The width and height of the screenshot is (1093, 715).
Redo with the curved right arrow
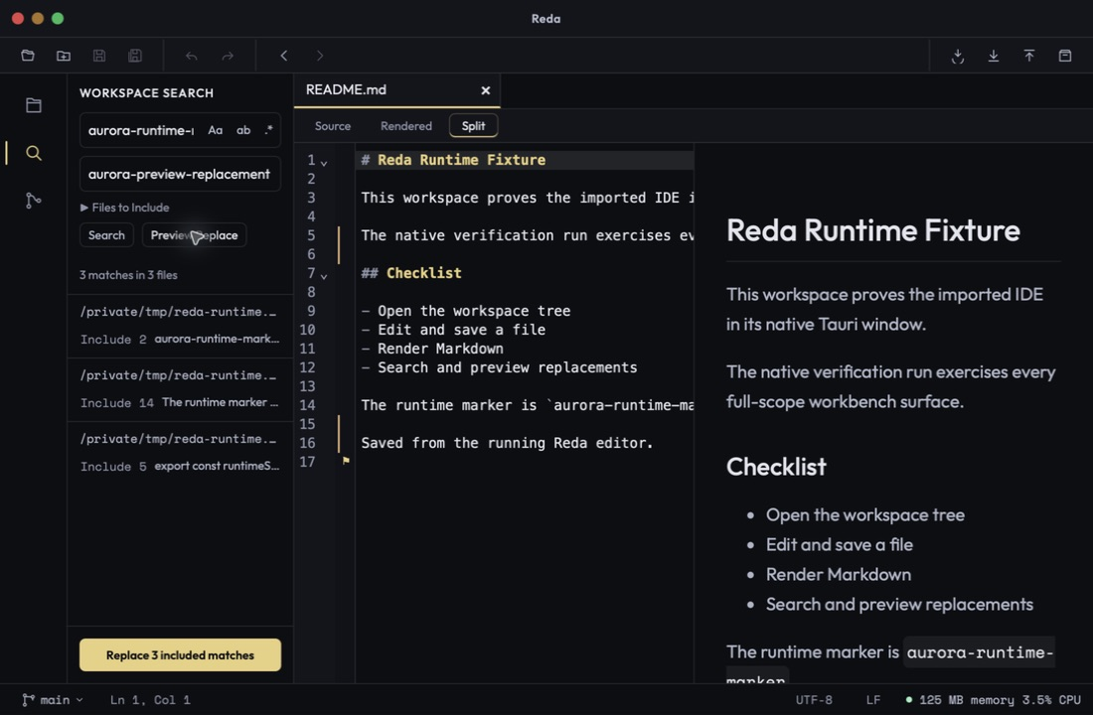click(228, 56)
